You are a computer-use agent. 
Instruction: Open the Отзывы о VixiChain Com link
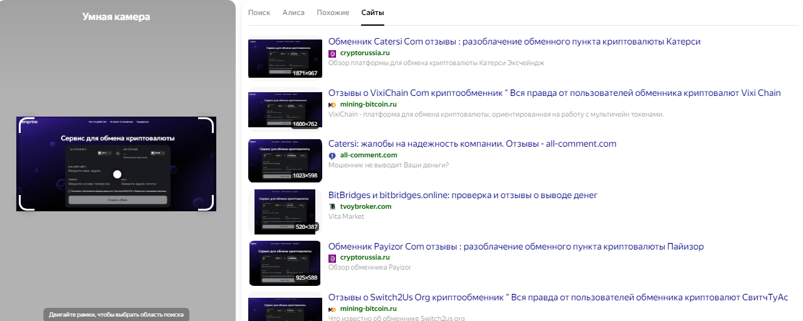click(555, 93)
